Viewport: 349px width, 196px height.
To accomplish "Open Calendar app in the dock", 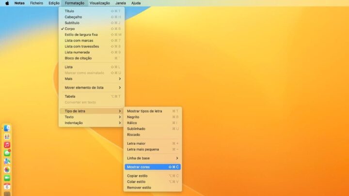I will pos(7,186).
